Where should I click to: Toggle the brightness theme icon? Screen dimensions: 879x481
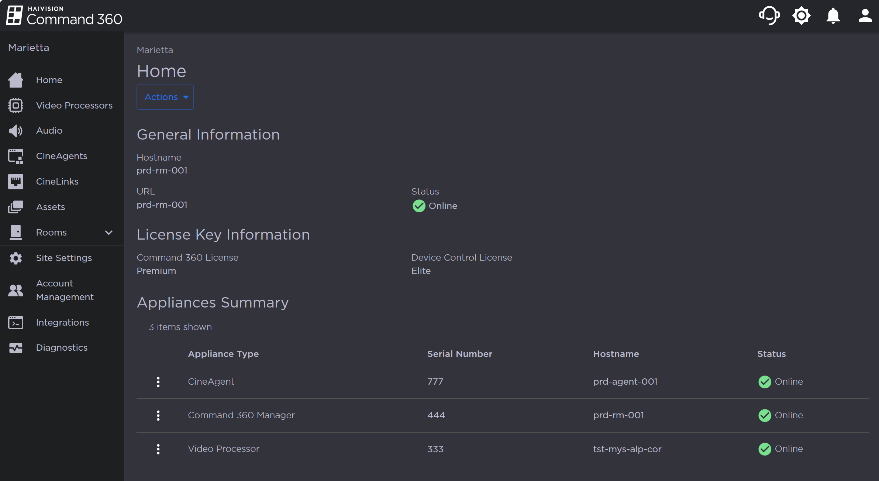[x=801, y=16]
